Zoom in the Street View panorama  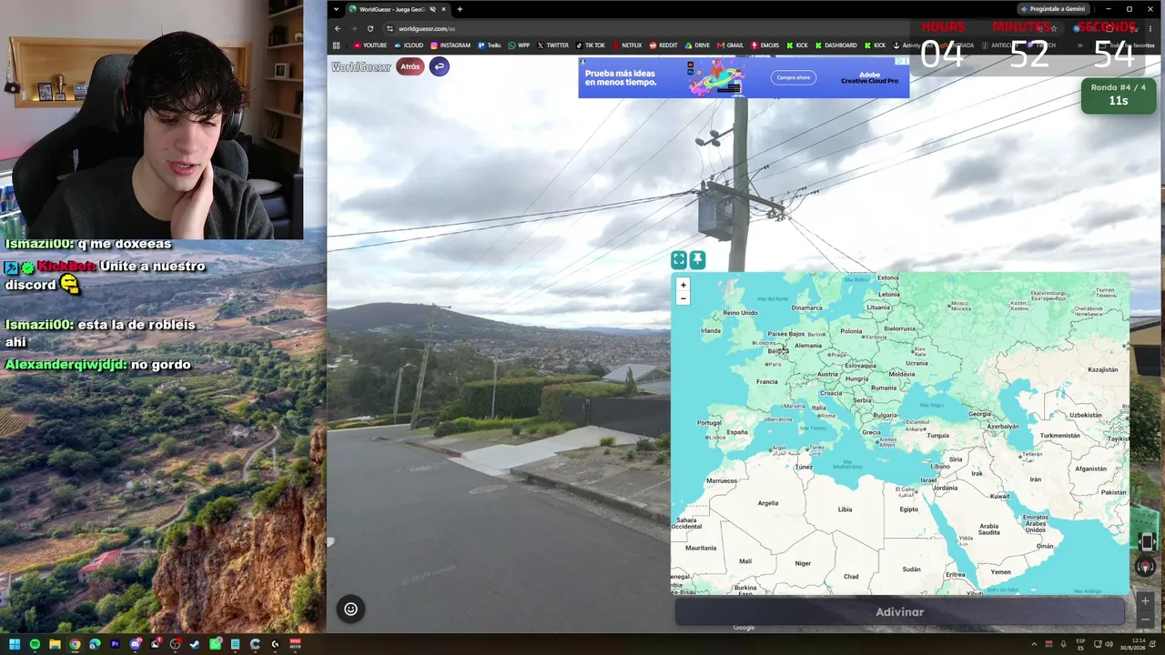point(1145,600)
